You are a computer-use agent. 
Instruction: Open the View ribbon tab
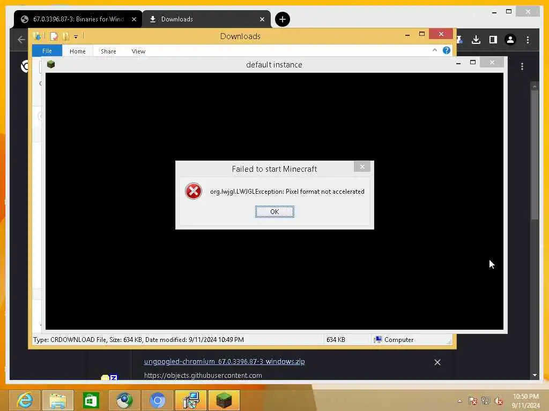click(138, 51)
